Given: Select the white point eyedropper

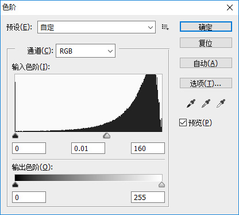Looking at the screenshot, I should point(221,103).
